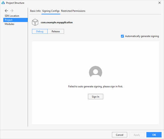Click the Apply button
Viewport: 164px width, 139px height.
[x=137, y=135]
